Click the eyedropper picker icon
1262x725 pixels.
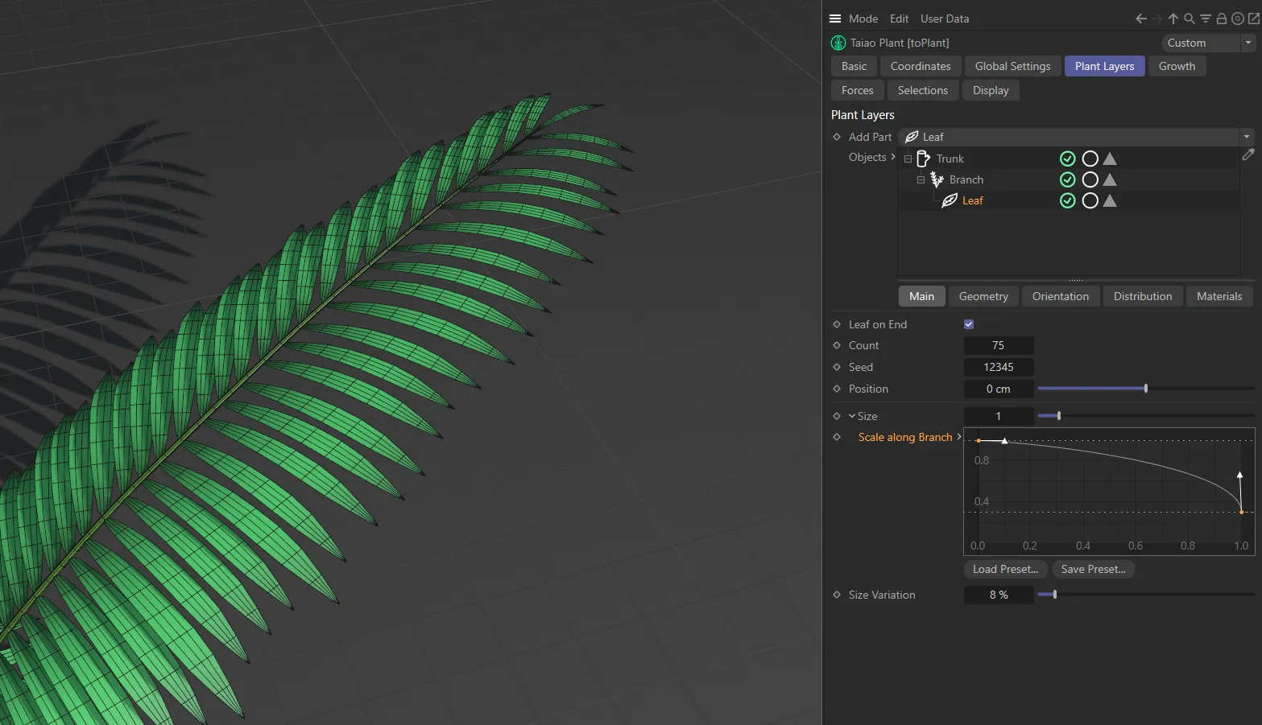(x=1249, y=154)
